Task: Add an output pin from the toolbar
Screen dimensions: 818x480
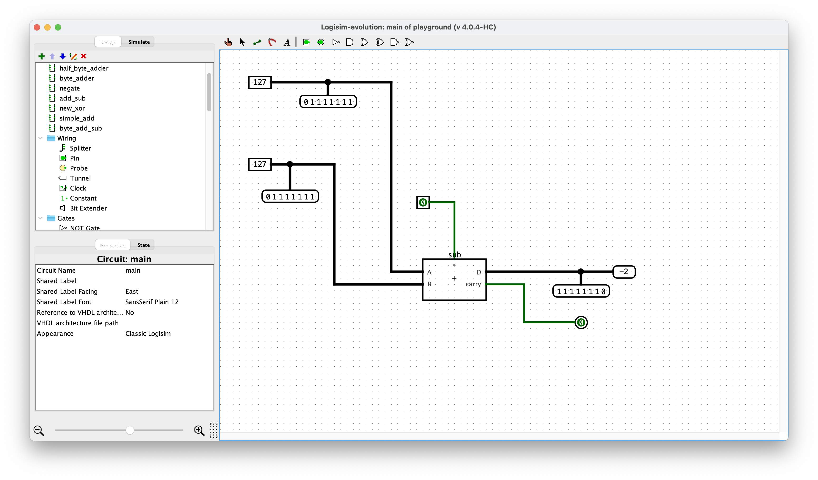Action: point(321,42)
